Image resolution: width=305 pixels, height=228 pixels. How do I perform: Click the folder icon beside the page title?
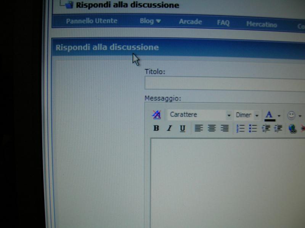point(69,5)
